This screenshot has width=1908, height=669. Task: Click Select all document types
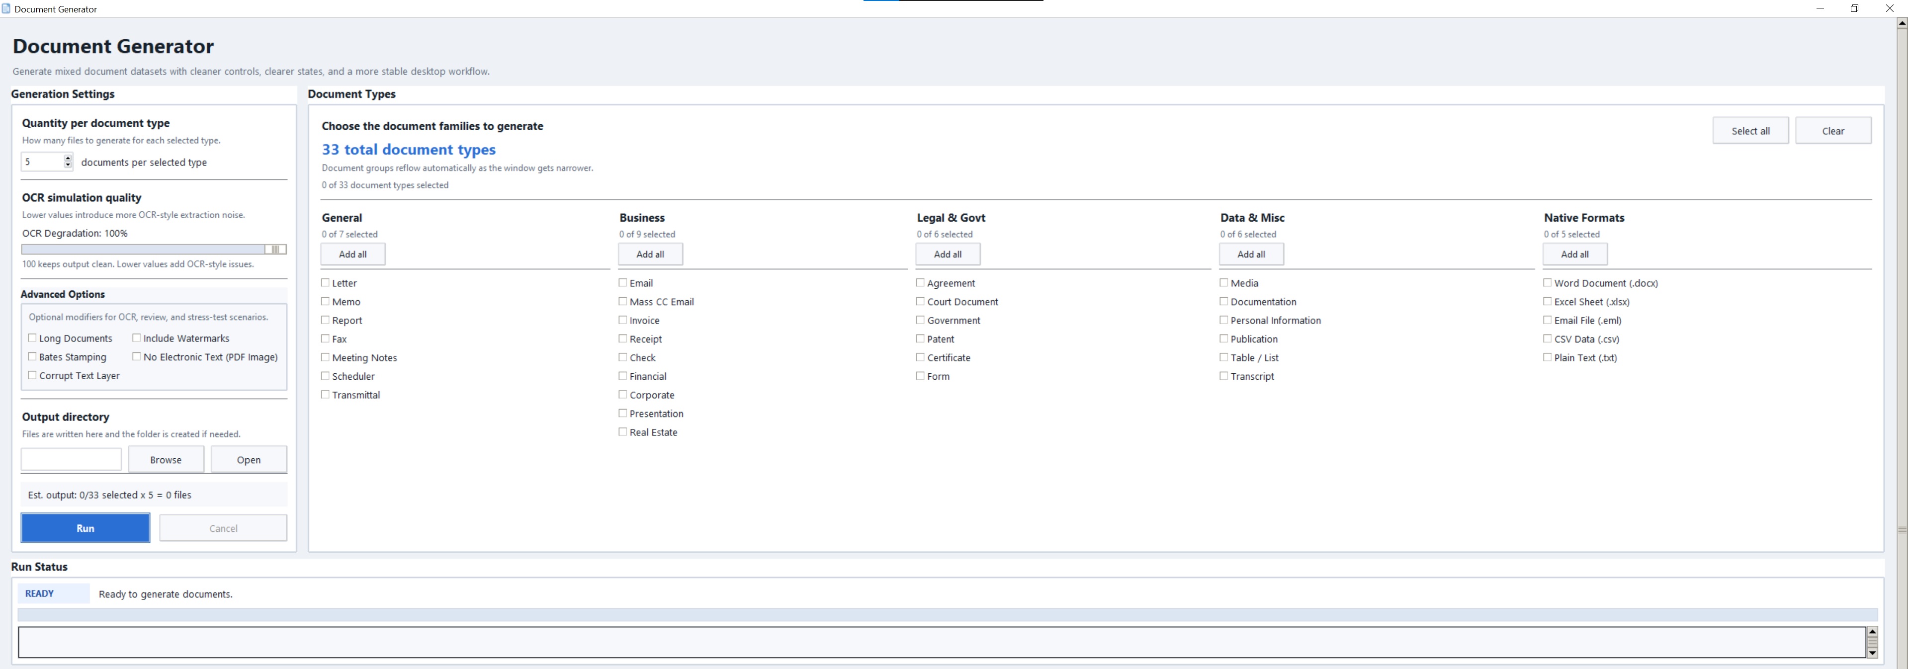coord(1750,130)
